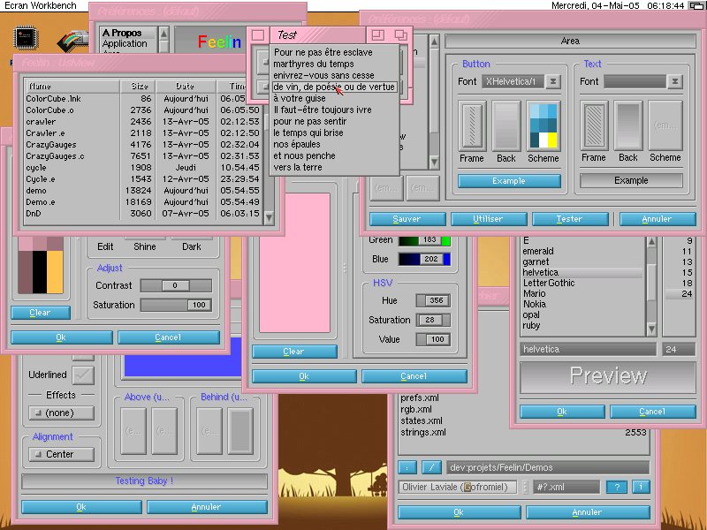The height and width of the screenshot is (530, 707).
Task: Click the '?' button beside the pattern field
Action: pos(617,487)
